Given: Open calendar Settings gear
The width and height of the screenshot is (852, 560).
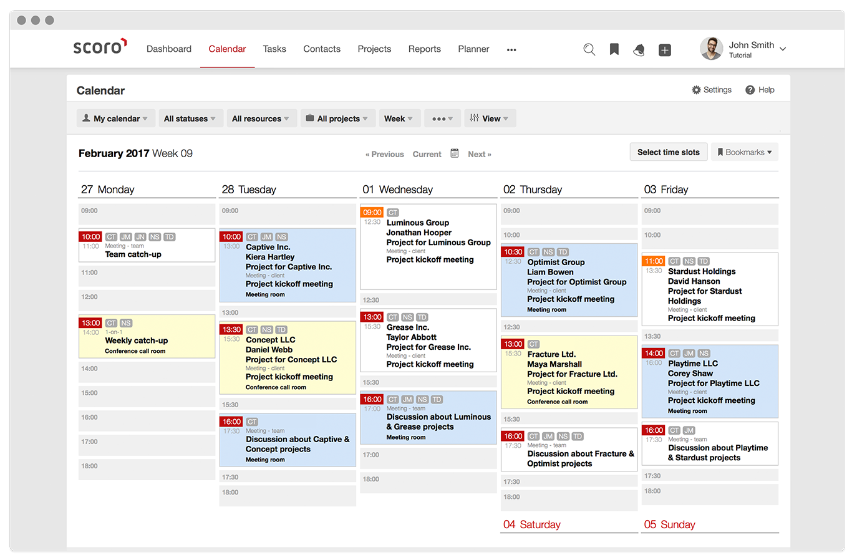Looking at the screenshot, I should point(712,90).
